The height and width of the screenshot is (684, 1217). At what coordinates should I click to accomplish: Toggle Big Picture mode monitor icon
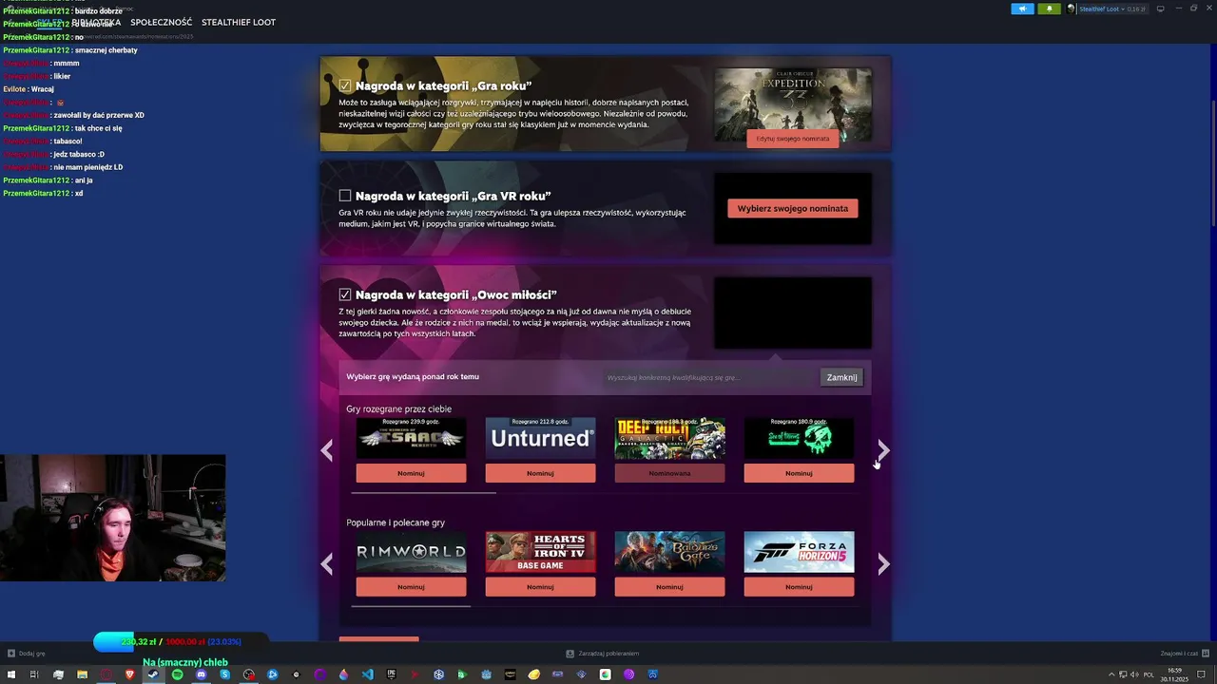[1160, 9]
